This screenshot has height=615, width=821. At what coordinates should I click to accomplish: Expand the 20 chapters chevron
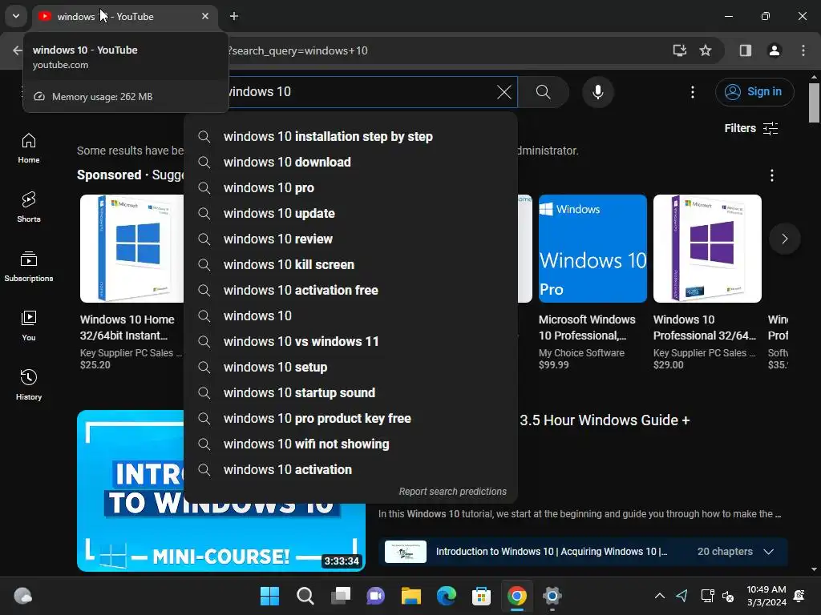tap(768, 552)
